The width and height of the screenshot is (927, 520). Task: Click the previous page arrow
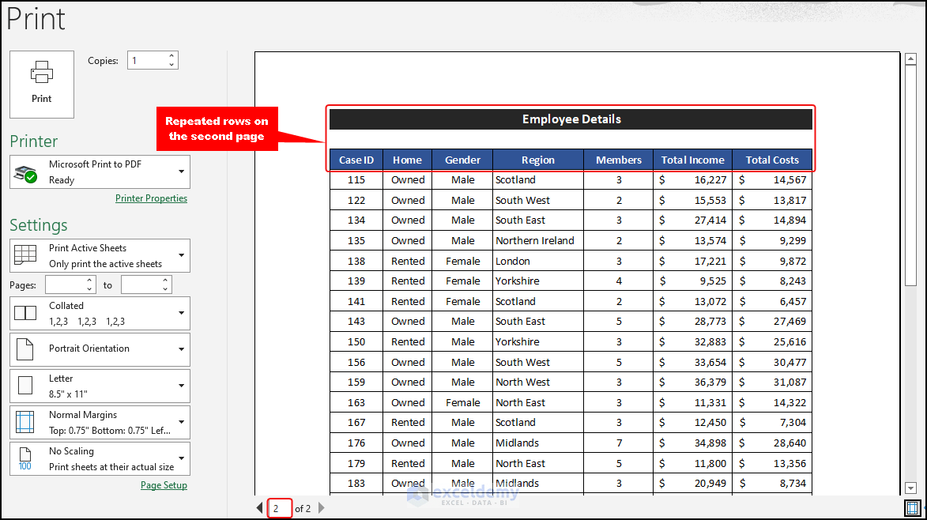(260, 508)
